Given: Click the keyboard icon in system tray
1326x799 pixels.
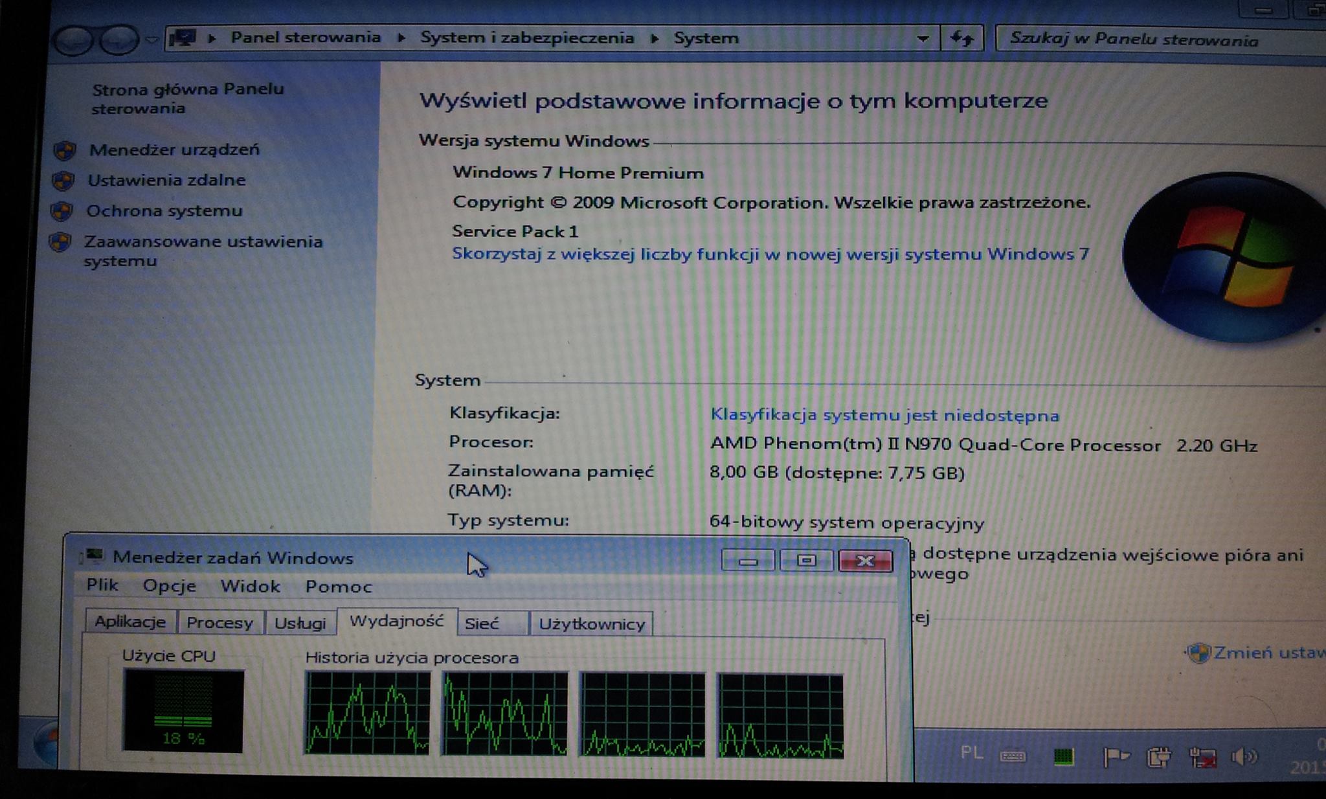Looking at the screenshot, I should pyautogui.click(x=1013, y=756).
